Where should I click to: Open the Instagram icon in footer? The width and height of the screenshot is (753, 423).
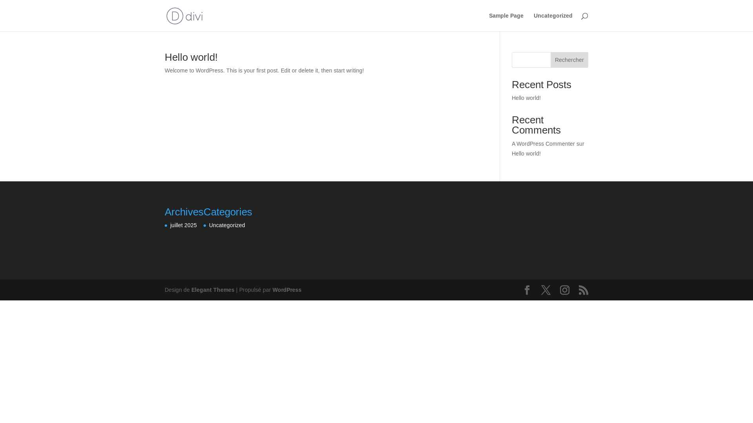[x=565, y=290]
